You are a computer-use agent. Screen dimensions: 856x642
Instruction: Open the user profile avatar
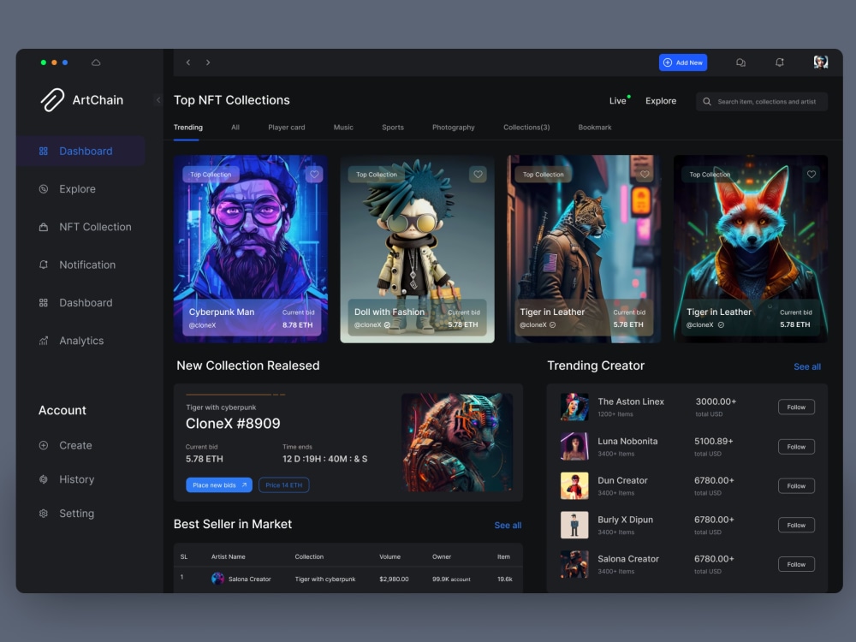821,62
